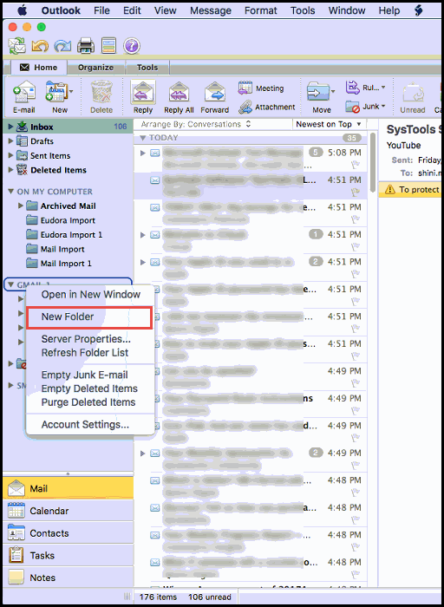
Task: Click the Print icon in top toolbar
Action: [86, 46]
